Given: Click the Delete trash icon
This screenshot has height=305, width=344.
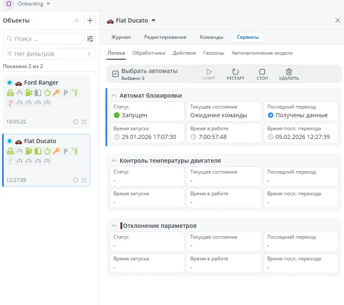Looking at the screenshot, I should point(289,72).
